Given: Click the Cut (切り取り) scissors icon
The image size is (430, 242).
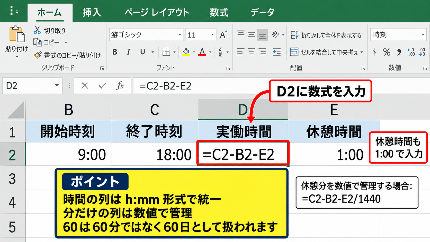Looking at the screenshot, I should [x=37, y=30].
